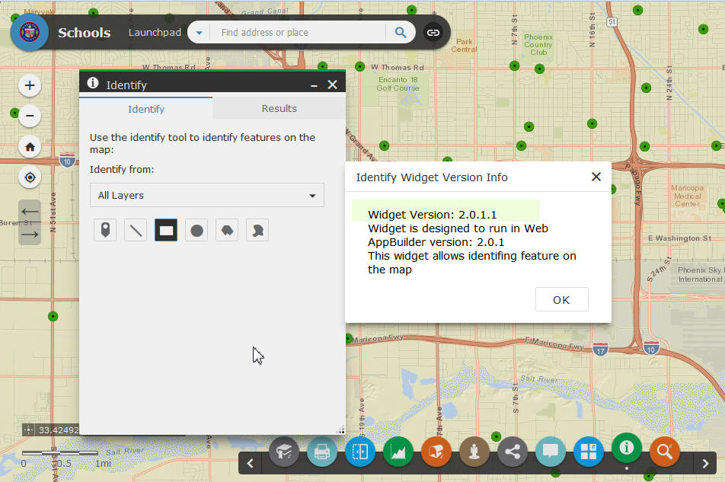Viewport: 725px width, 482px height.
Task: Click the zoom in plus button
Action: pyautogui.click(x=30, y=85)
